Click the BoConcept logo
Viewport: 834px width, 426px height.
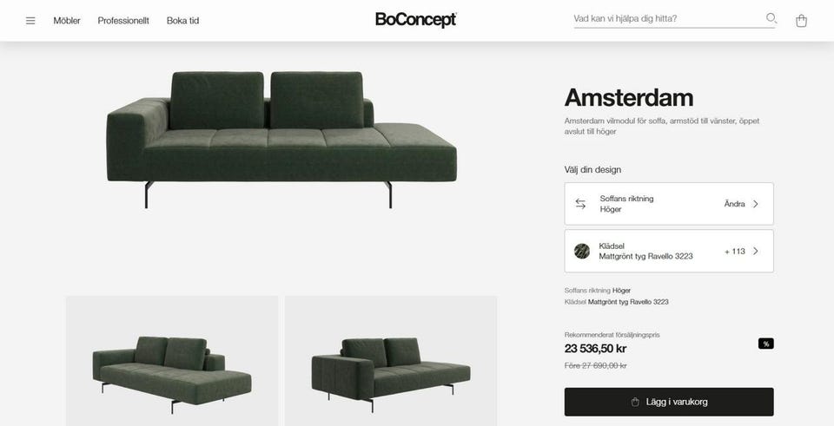415,20
